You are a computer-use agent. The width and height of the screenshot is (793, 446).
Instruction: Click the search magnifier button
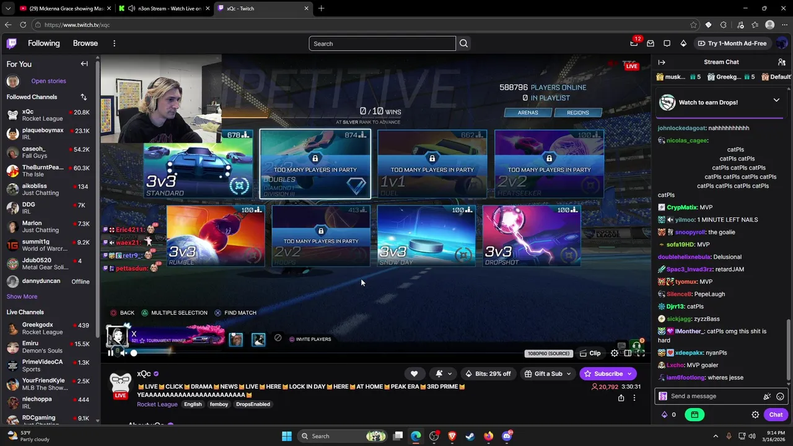pos(463,43)
